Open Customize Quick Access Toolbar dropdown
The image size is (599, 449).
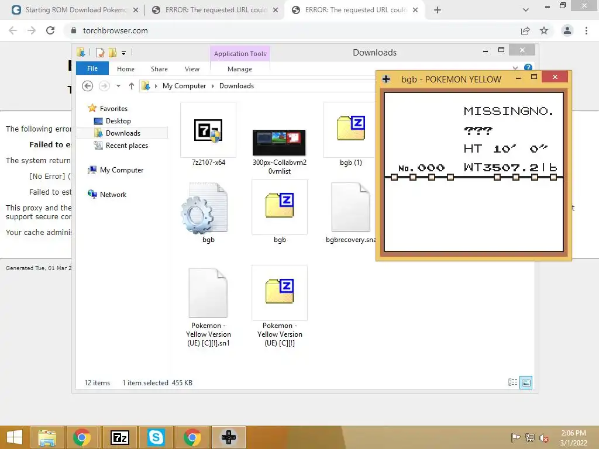[x=124, y=53]
